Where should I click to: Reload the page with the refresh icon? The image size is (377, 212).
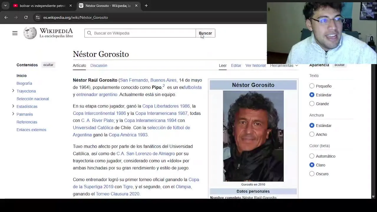26,17
